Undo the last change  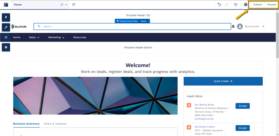click(219, 5)
